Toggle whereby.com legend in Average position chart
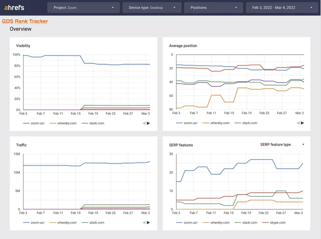The width and height of the screenshot is (321, 239). 216,123
